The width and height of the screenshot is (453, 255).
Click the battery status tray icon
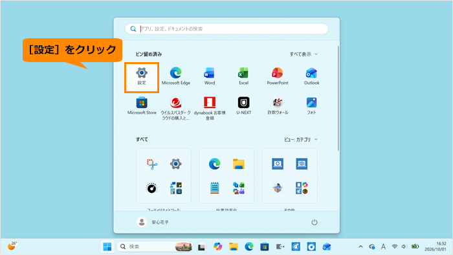click(415, 247)
